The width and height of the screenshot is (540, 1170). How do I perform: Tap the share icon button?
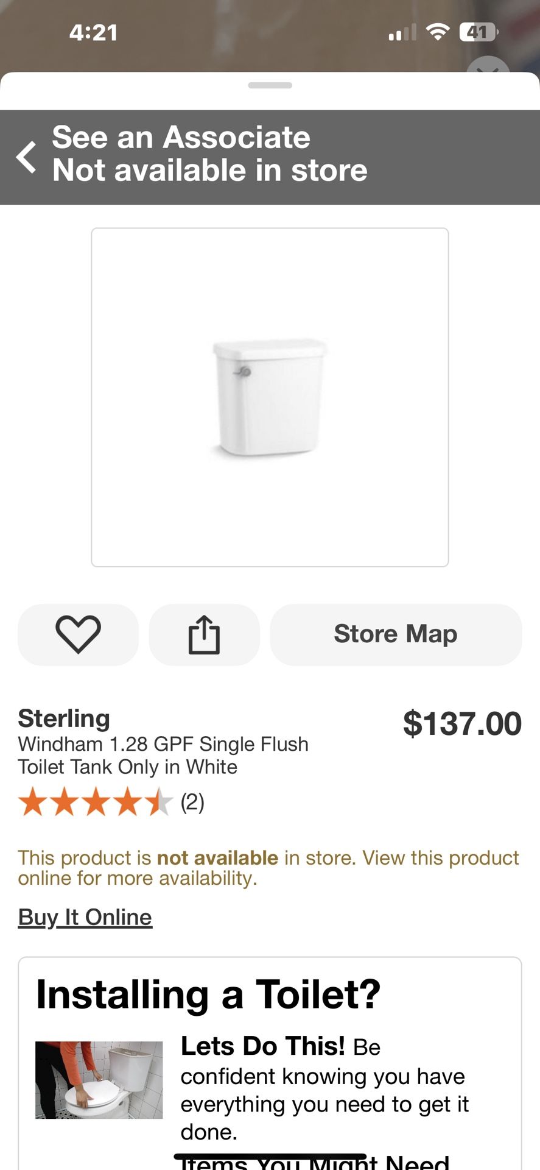(x=204, y=634)
